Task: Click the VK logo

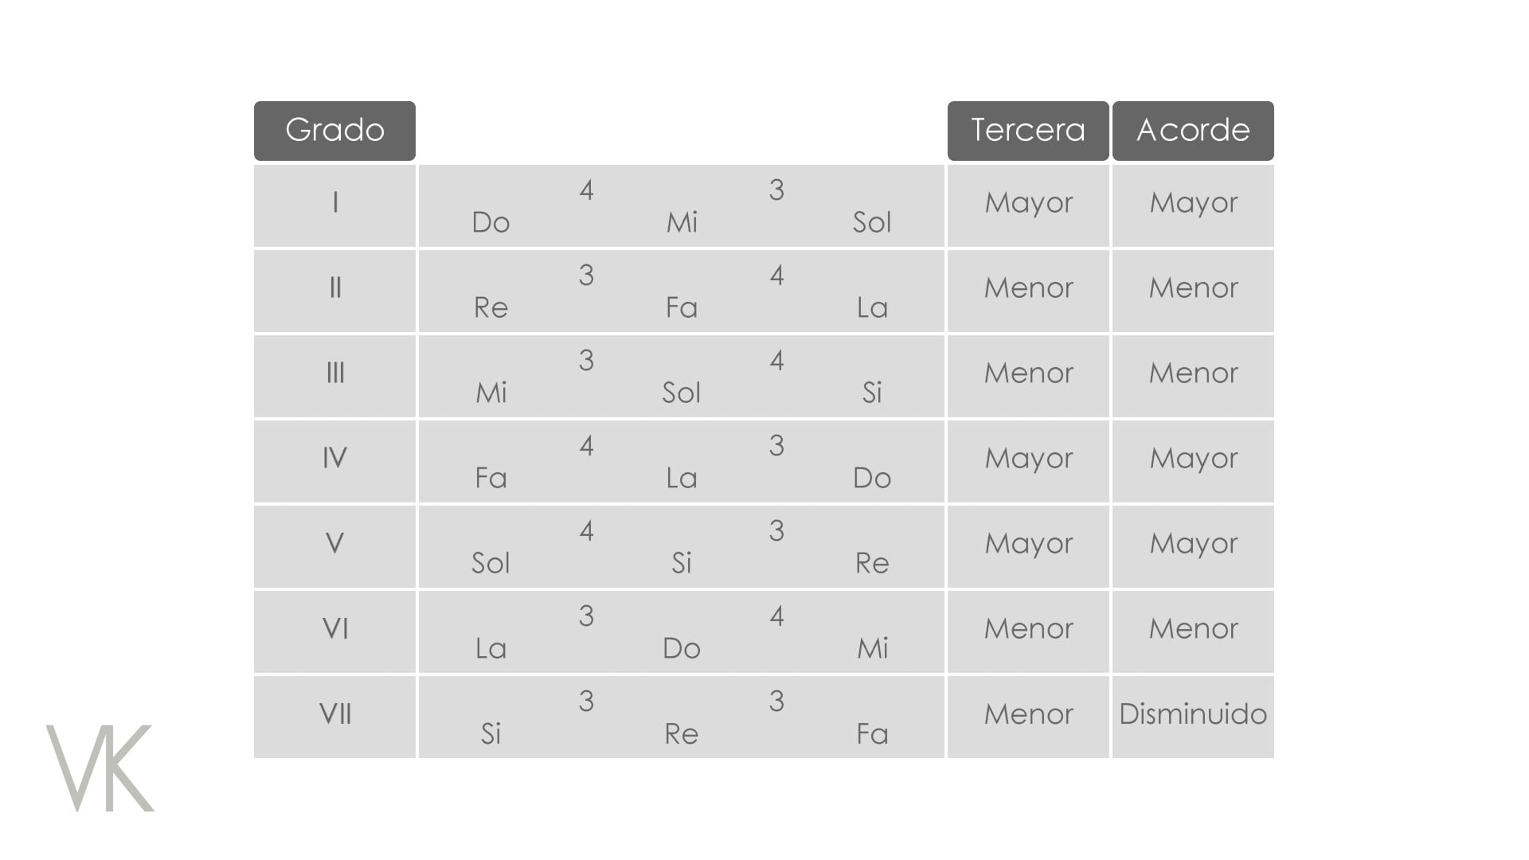Action: click(x=100, y=768)
